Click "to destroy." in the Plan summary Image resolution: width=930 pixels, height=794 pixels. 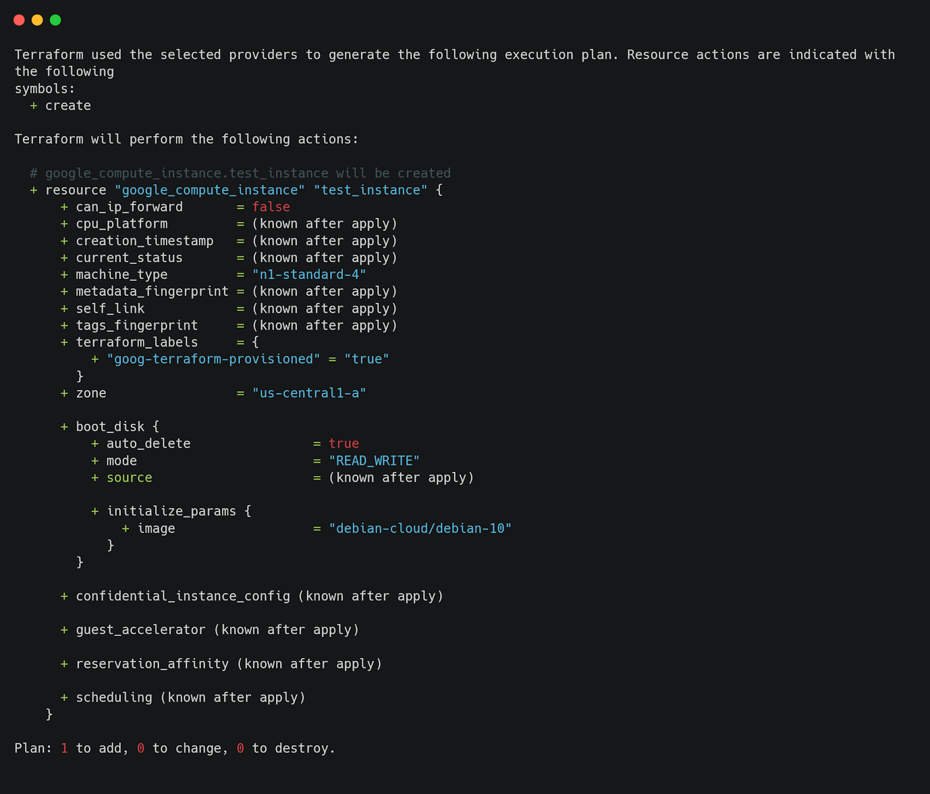pyautogui.click(x=294, y=749)
